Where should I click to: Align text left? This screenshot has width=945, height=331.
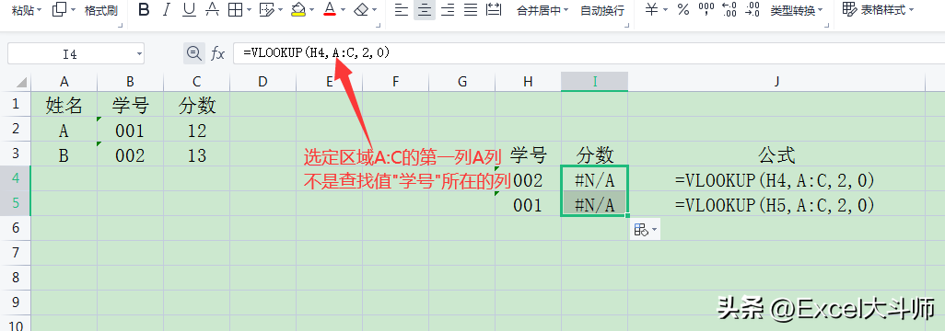point(402,9)
